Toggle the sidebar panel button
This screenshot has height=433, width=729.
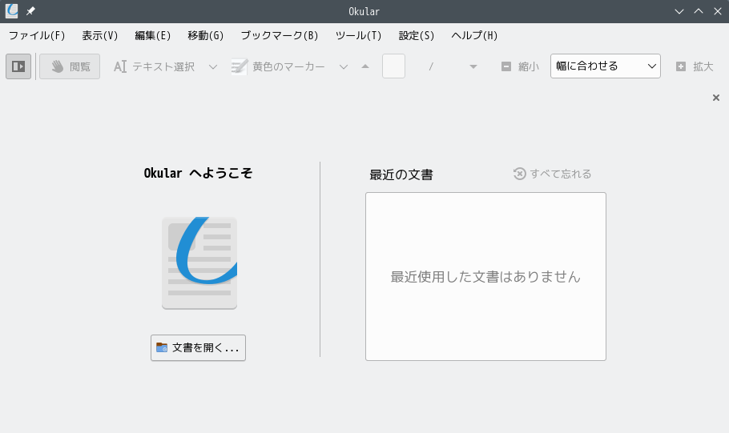[x=18, y=66]
